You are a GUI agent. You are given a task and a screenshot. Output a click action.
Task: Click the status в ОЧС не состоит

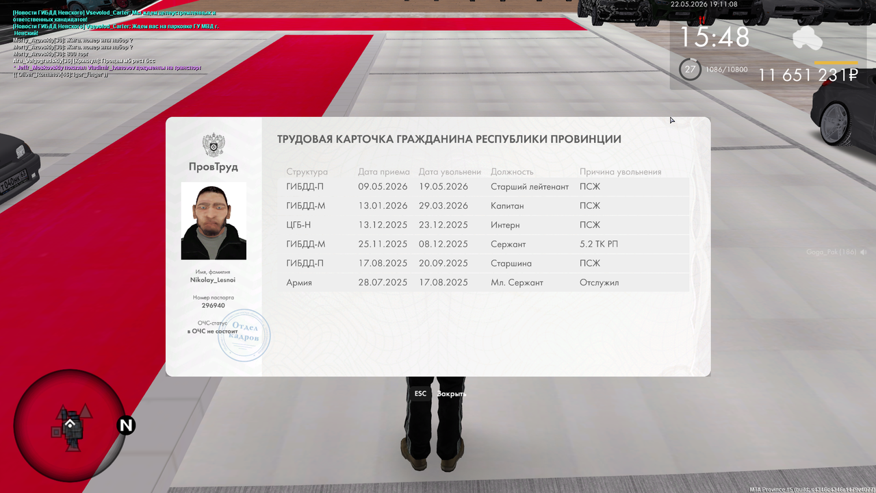pyautogui.click(x=213, y=331)
